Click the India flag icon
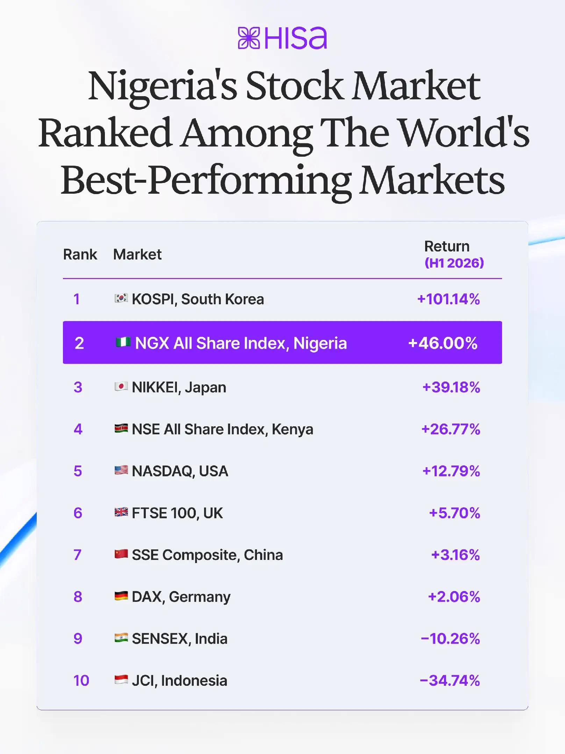 click(121, 638)
